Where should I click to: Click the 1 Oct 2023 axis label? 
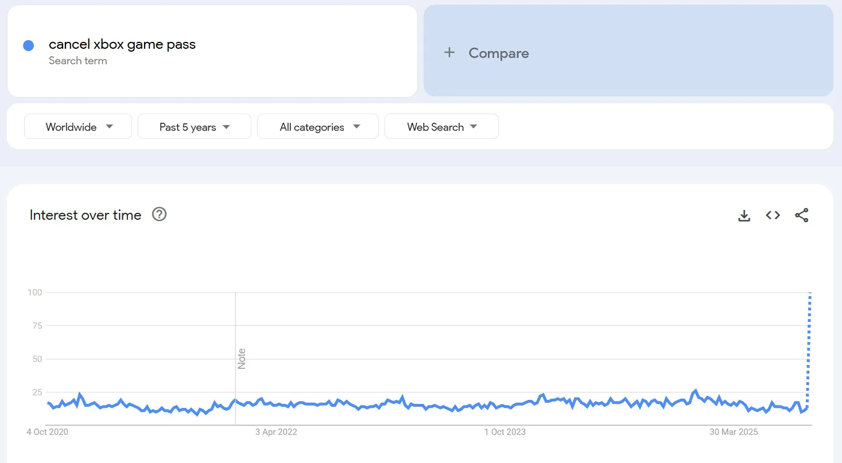505,432
